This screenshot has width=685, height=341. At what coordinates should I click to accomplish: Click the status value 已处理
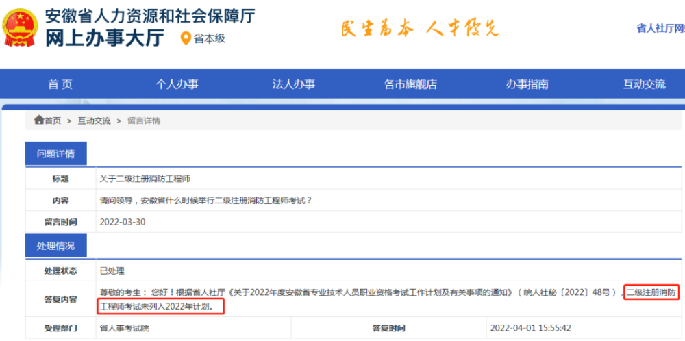[112, 270]
